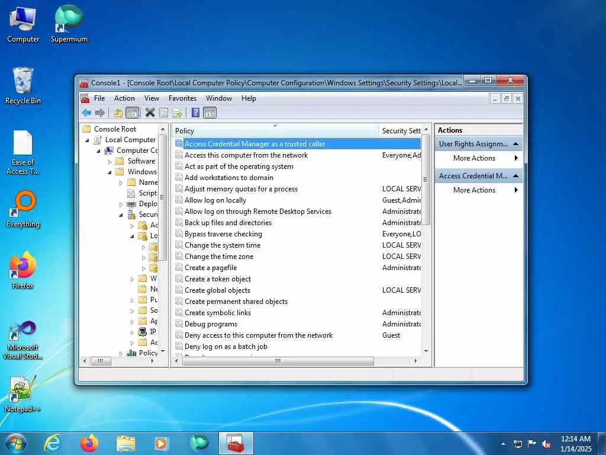Select the 'Allow log on locally' policy
Image resolution: width=606 pixels, height=455 pixels.
click(x=215, y=200)
